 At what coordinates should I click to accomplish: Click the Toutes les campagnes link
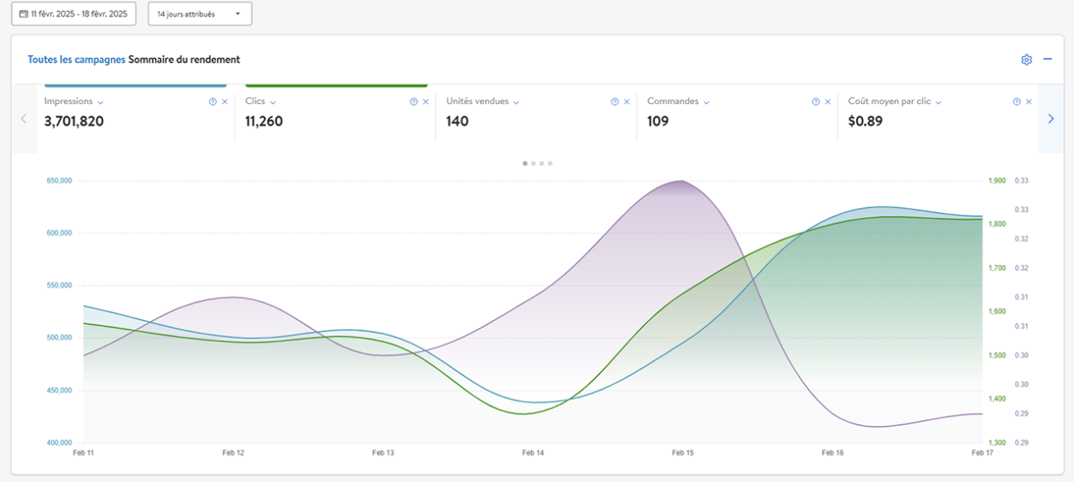coord(76,60)
